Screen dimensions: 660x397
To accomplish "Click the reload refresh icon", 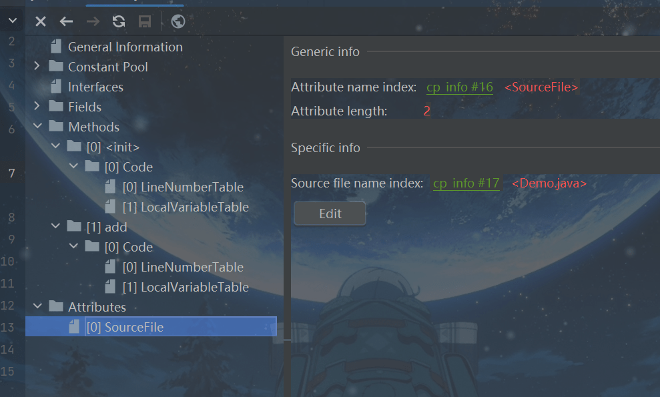I will point(119,21).
